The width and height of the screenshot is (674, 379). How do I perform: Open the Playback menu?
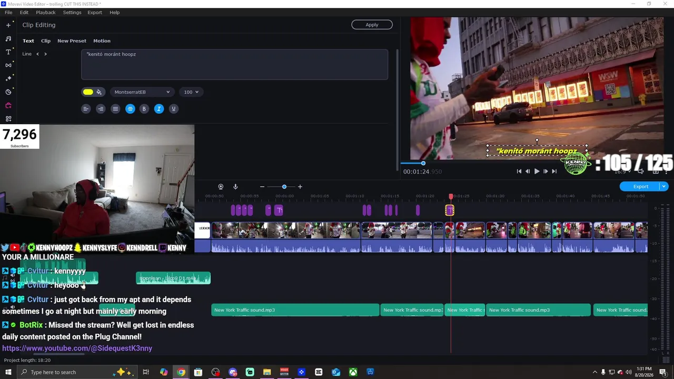click(46, 12)
